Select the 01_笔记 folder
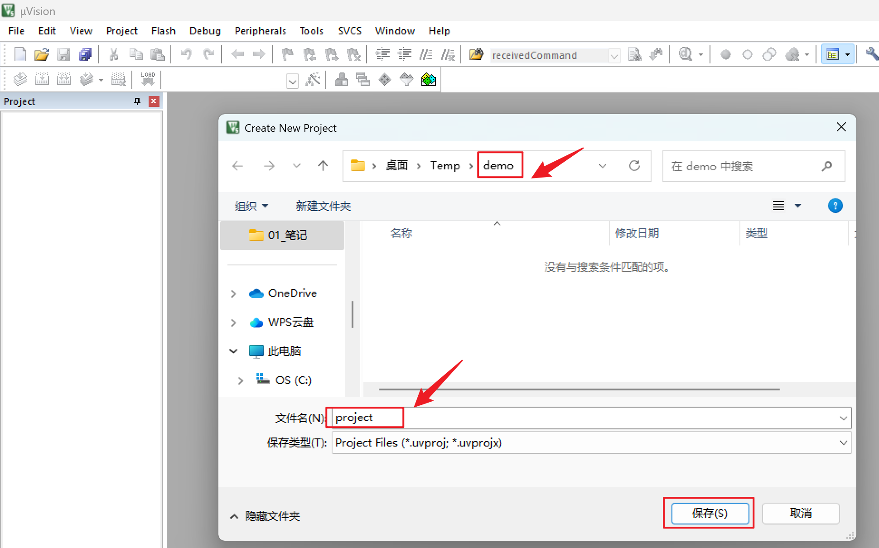 (282, 235)
